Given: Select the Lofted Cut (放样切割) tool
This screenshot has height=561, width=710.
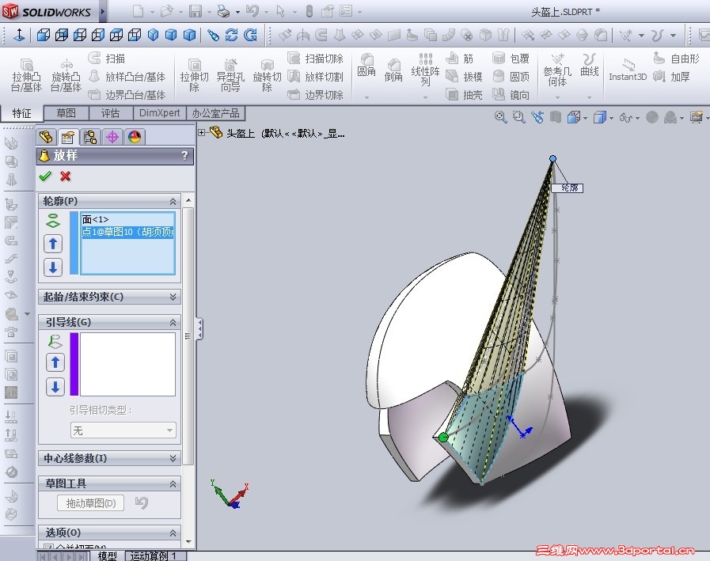Looking at the screenshot, I should tap(316, 77).
